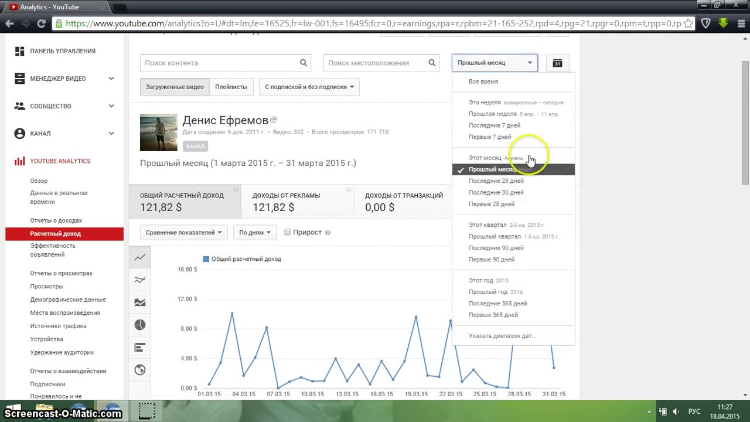The height and width of the screenshot is (422, 750).
Task: Choose Последние 28 дней option
Action: click(496, 181)
